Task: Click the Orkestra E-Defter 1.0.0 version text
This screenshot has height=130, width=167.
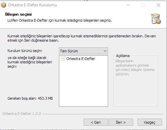Action: [22, 114]
